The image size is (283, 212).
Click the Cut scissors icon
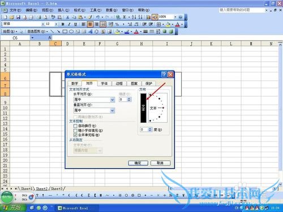[67, 18]
